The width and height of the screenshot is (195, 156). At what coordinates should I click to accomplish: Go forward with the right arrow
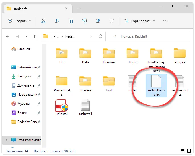[x=18, y=36]
